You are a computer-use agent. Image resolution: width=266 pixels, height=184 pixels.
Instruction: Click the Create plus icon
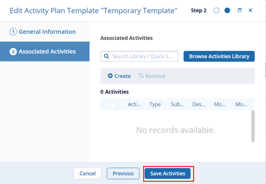pos(110,76)
